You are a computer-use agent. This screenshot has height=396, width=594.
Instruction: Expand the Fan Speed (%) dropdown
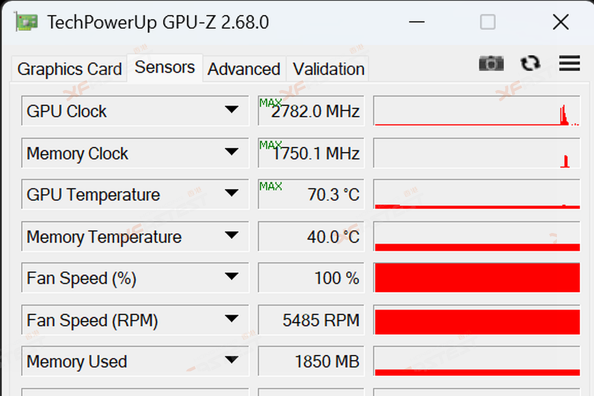[231, 277]
